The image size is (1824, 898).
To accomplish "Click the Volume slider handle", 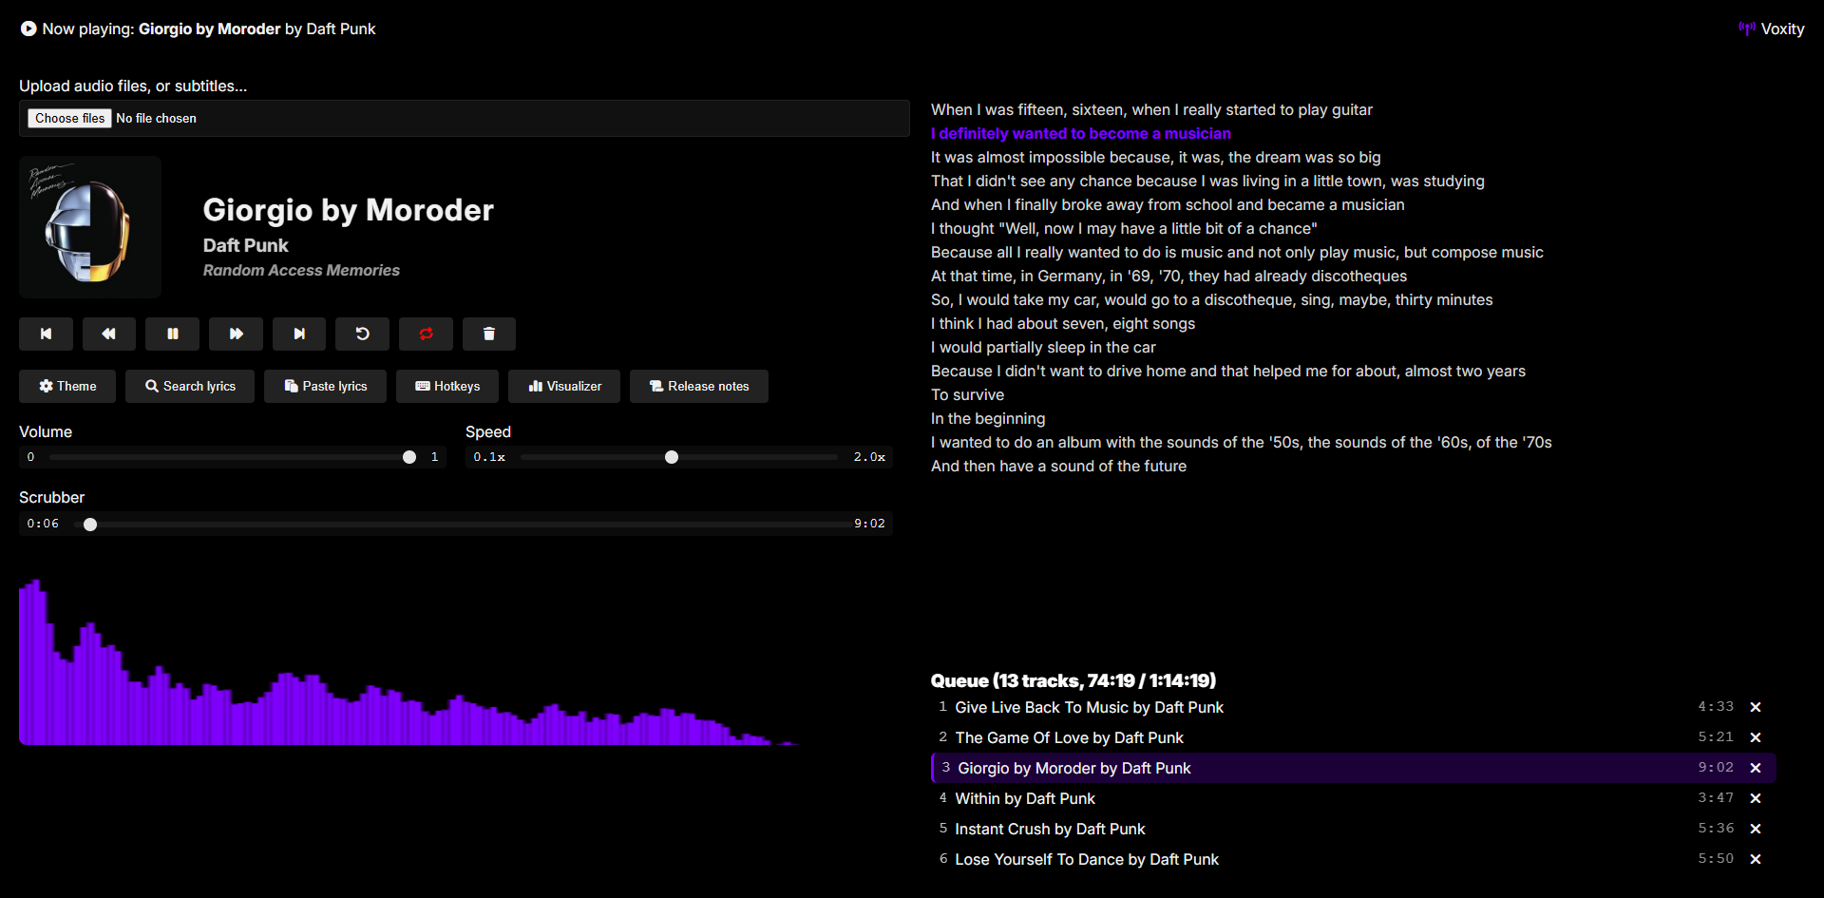I will (409, 457).
